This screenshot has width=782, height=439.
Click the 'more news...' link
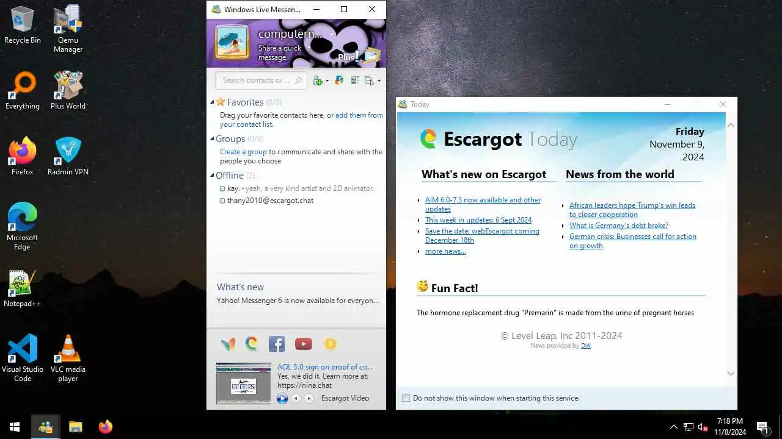pyautogui.click(x=445, y=251)
